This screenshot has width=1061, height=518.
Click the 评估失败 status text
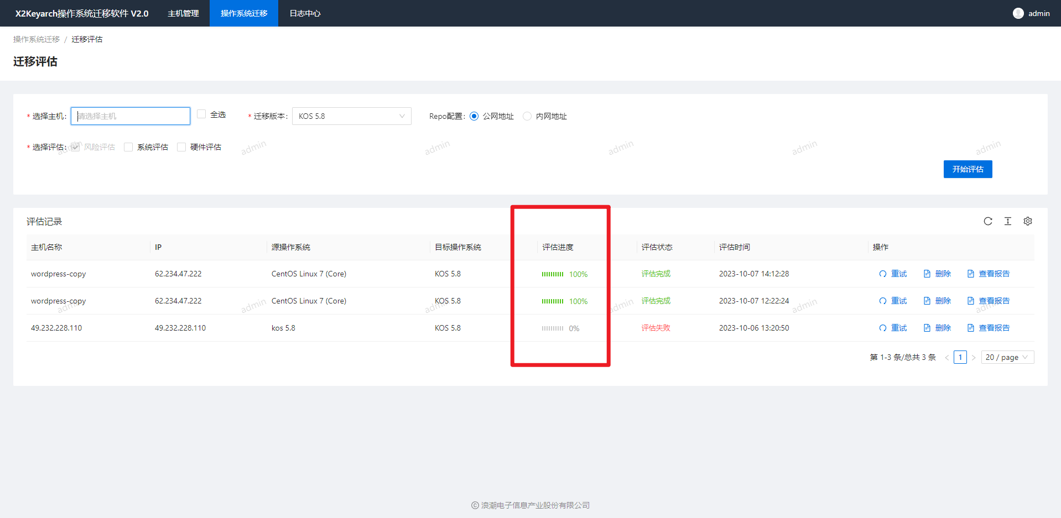(x=656, y=328)
